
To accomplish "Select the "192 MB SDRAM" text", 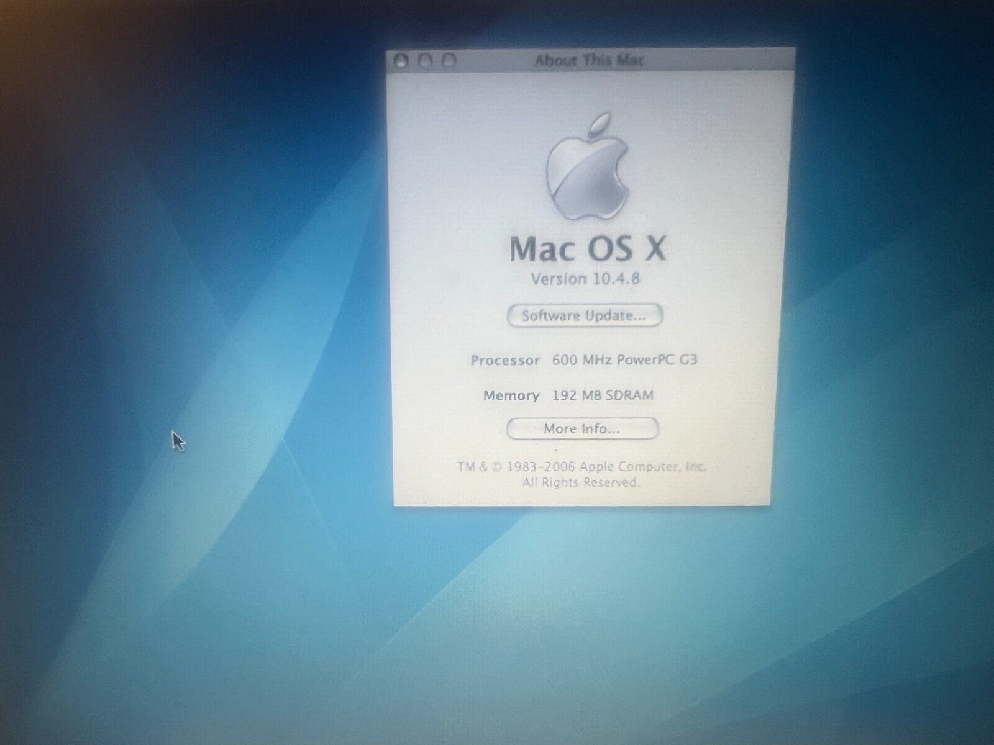I will click(x=603, y=395).
